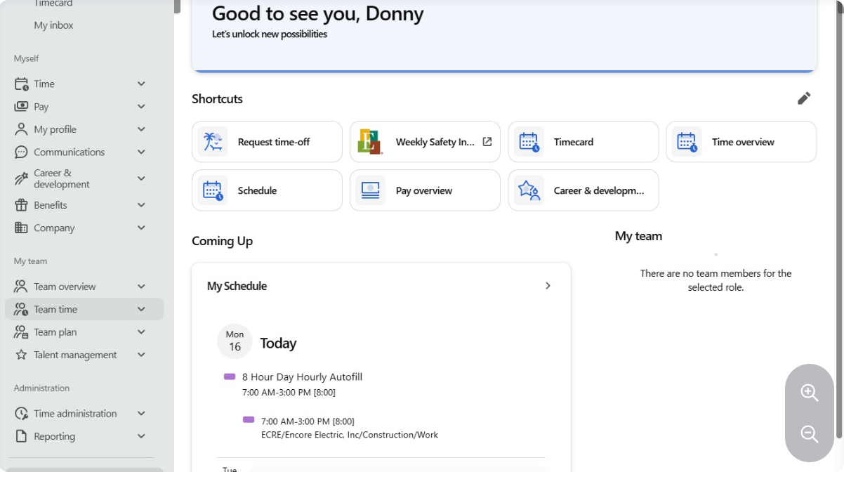Viewport: 844px width, 491px height.
Task: Expand the My profile chevron
Action: 141,129
